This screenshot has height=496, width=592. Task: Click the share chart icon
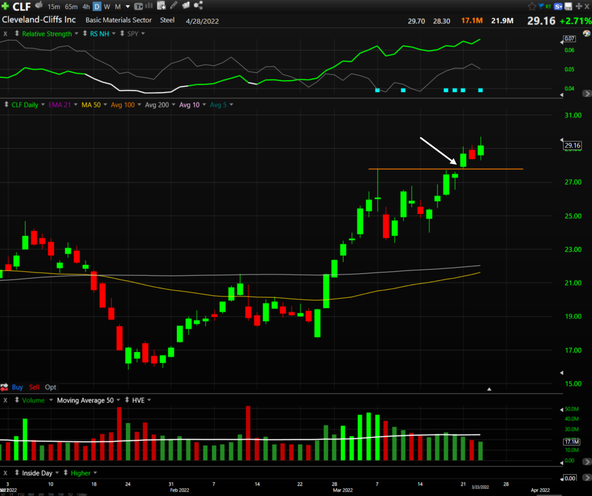[x=198, y=5]
